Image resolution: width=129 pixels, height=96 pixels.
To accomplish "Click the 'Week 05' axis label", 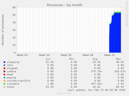I will coord(66,55).
